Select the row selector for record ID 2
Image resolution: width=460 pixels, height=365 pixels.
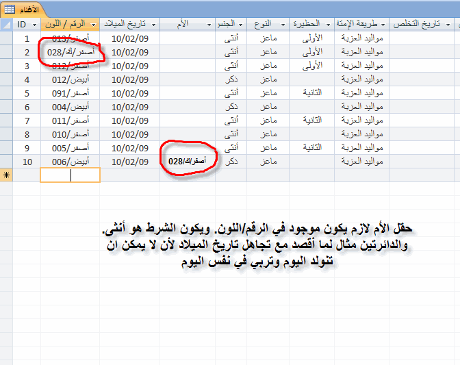[7, 52]
